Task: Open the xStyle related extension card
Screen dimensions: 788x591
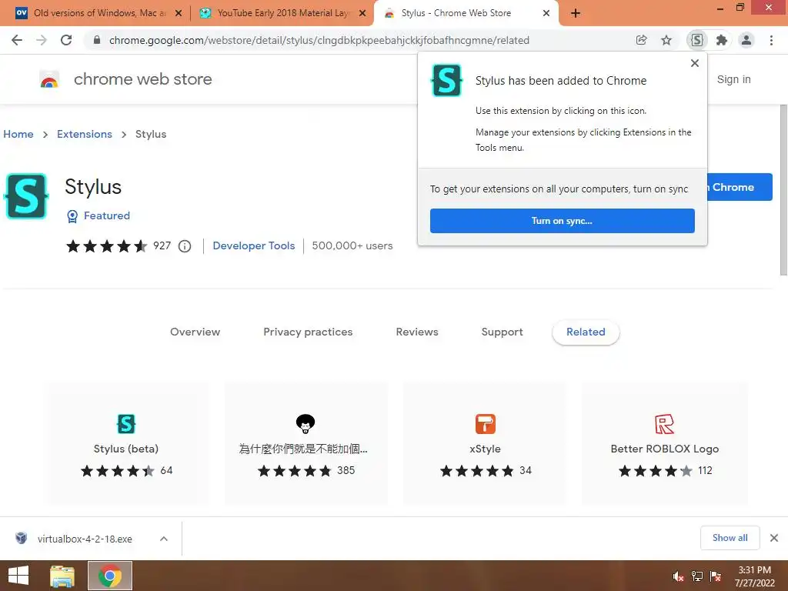Action: coord(485,443)
